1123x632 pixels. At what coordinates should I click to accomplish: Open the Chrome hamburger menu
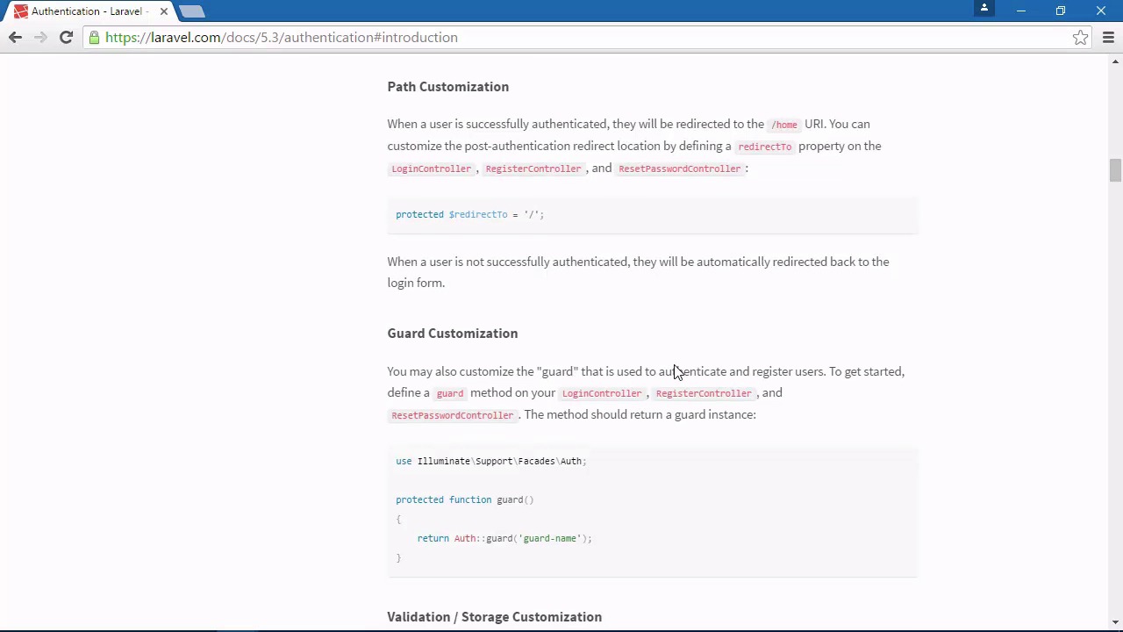tap(1108, 37)
